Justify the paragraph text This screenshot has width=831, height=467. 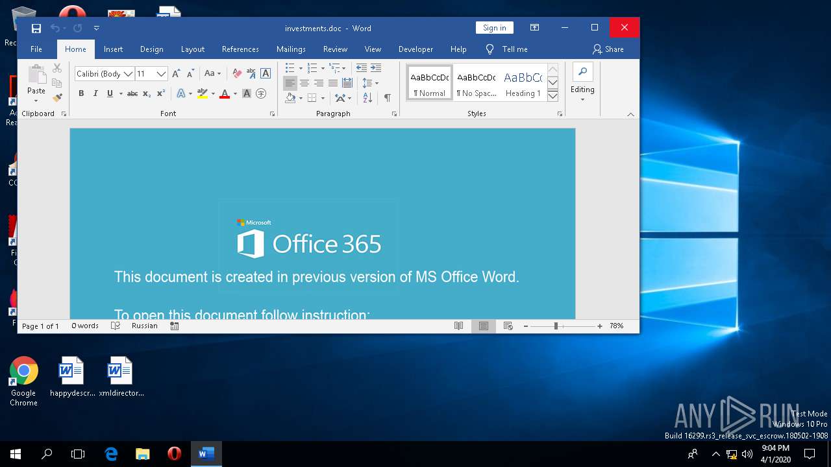[x=333, y=83]
